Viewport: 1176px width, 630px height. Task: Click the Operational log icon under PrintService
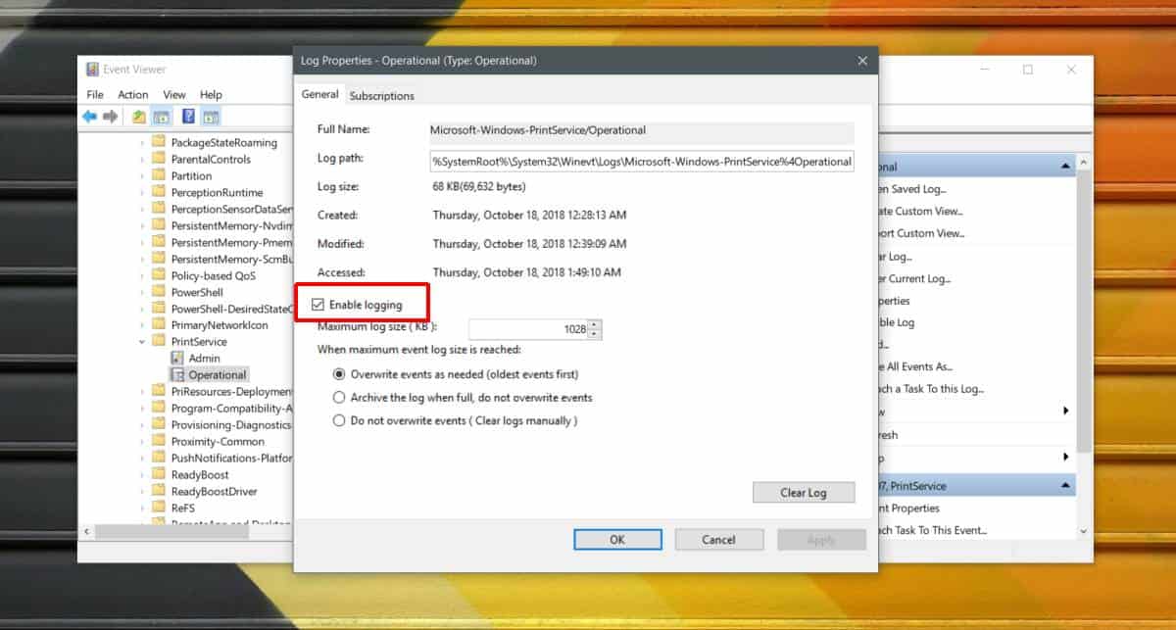pyautogui.click(x=177, y=375)
